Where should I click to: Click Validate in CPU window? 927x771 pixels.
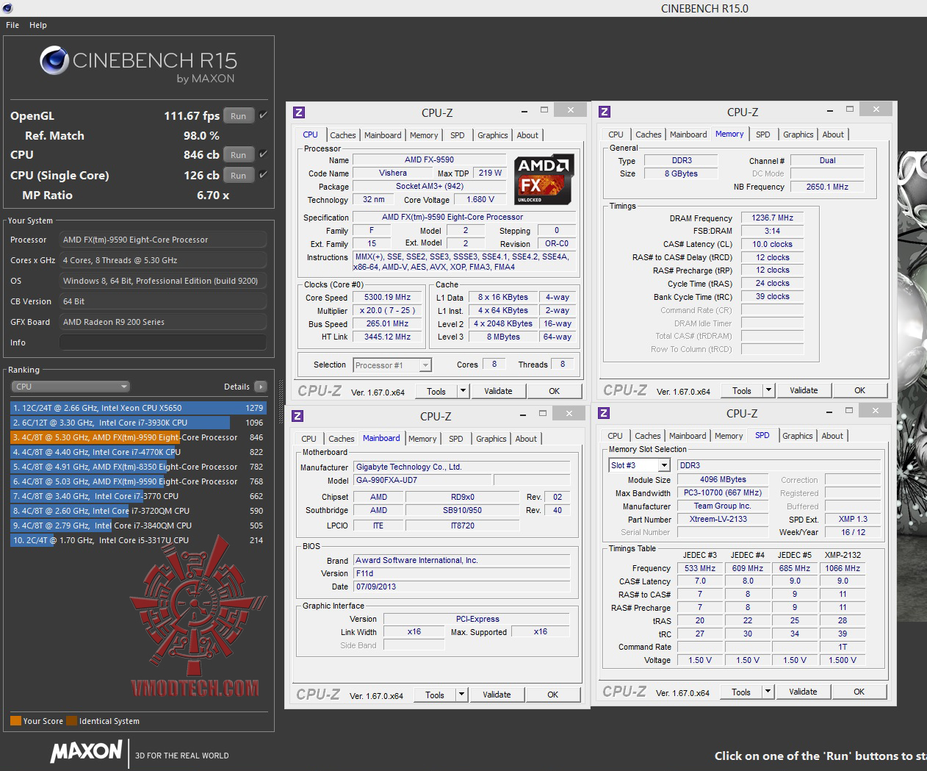(498, 391)
